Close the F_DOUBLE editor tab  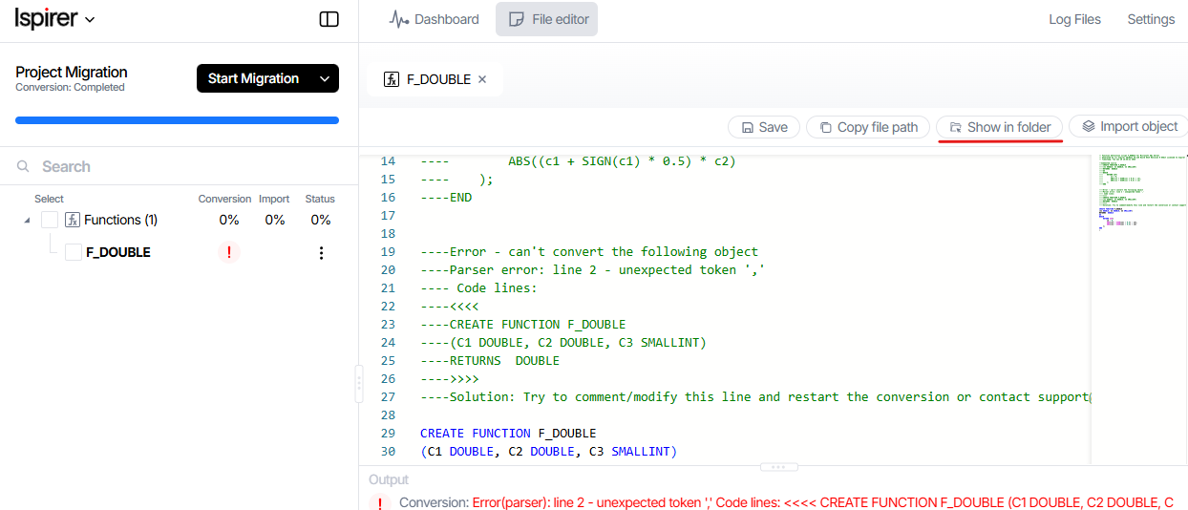click(x=482, y=79)
